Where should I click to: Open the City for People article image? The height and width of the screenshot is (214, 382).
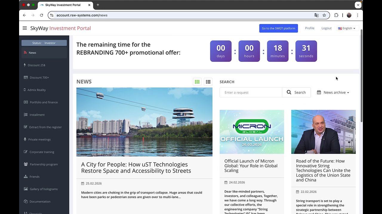[144, 122]
